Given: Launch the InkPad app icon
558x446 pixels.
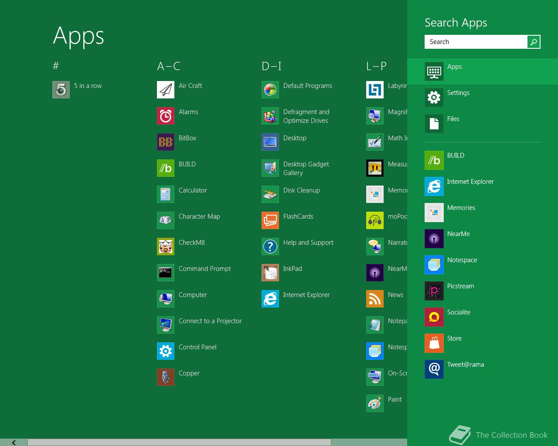Looking at the screenshot, I should click(x=270, y=273).
